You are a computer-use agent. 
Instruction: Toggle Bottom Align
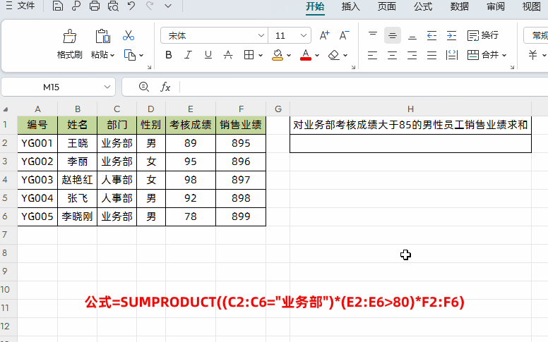coord(412,35)
